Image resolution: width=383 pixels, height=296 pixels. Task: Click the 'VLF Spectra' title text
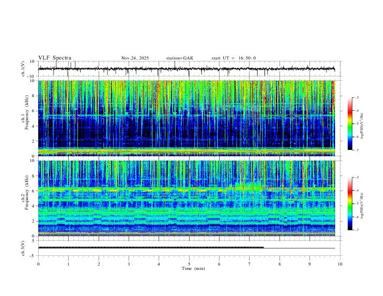click(x=55, y=58)
